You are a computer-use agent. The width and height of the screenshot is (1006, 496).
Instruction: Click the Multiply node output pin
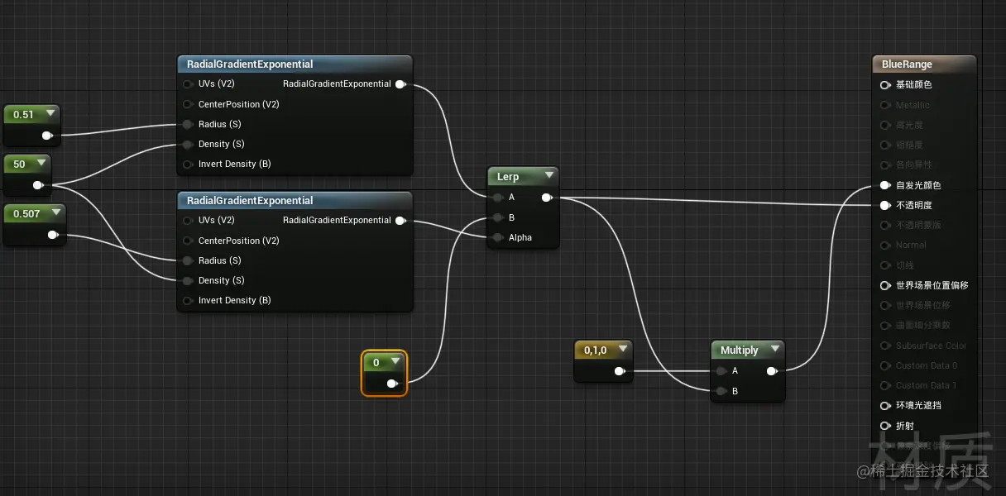(771, 371)
